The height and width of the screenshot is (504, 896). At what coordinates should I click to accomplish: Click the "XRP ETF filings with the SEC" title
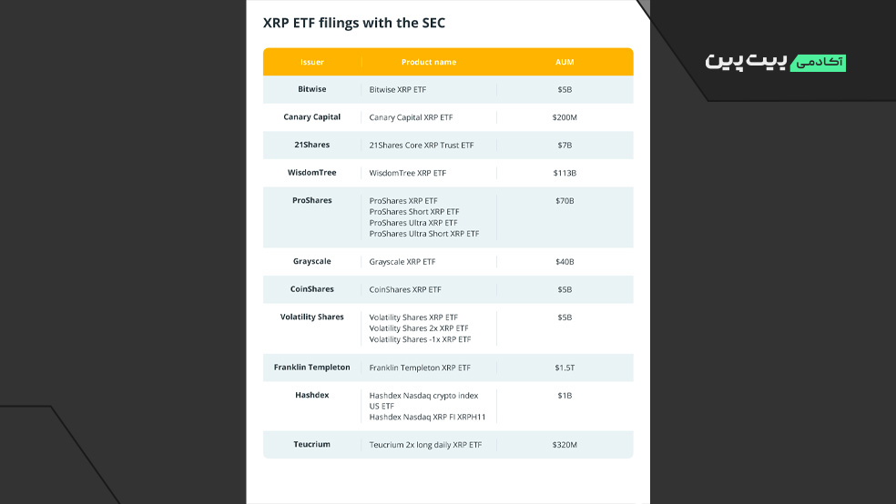pyautogui.click(x=354, y=23)
